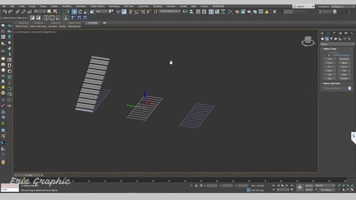
Task: Toggle the Angle Snap icon
Action: click(x=137, y=12)
